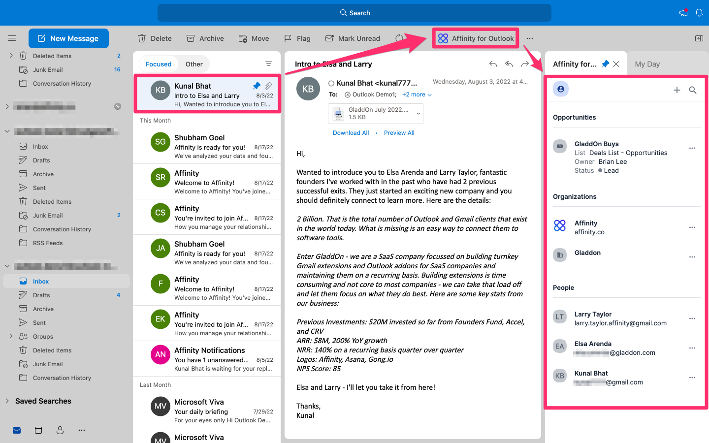Download All attachments

tap(351, 132)
